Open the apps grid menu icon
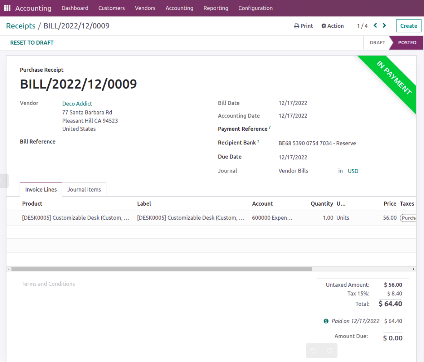 [x=7, y=8]
